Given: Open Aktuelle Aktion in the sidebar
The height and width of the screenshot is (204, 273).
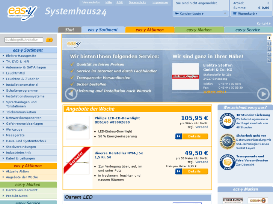Looking at the screenshot, I should 29,171.
